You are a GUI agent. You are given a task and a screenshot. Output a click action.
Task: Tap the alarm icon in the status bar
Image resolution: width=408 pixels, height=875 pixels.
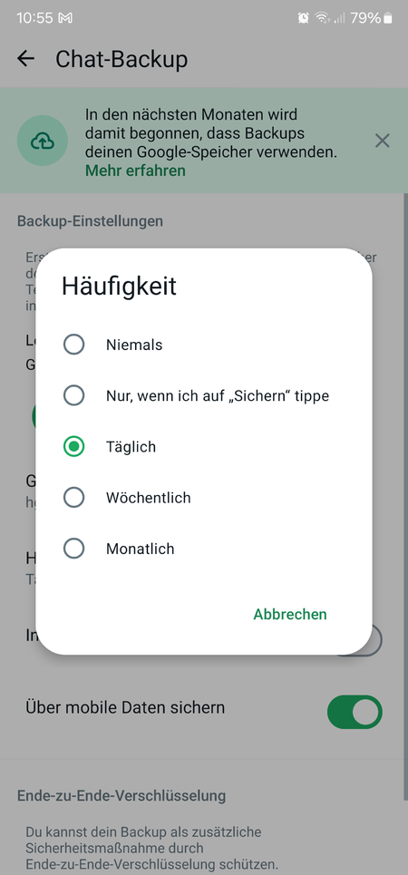point(304,18)
